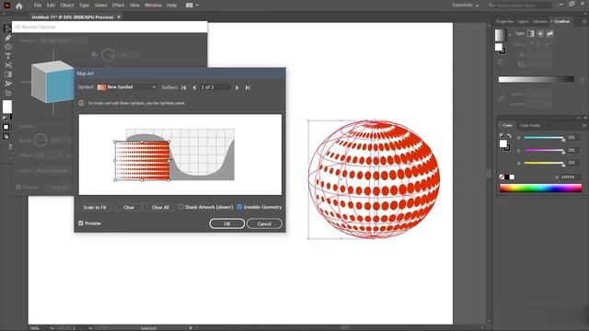589x331 pixels.
Task: Click the Clear button in Map Art
Action: tap(129, 207)
